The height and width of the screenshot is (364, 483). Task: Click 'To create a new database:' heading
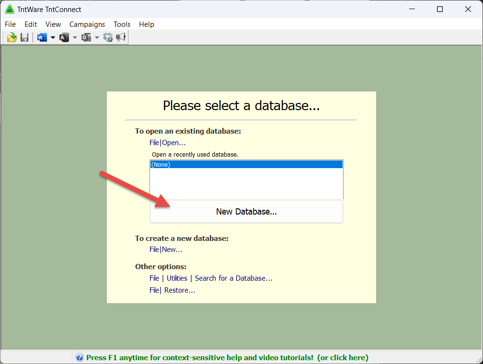tap(182, 239)
